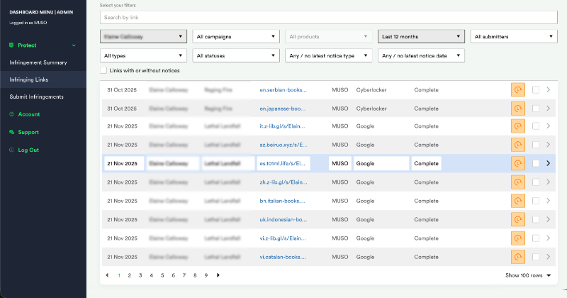This screenshot has height=298, width=567.
Task: Select checkbox for uk.indonesian-bo row
Action: coord(536,219)
